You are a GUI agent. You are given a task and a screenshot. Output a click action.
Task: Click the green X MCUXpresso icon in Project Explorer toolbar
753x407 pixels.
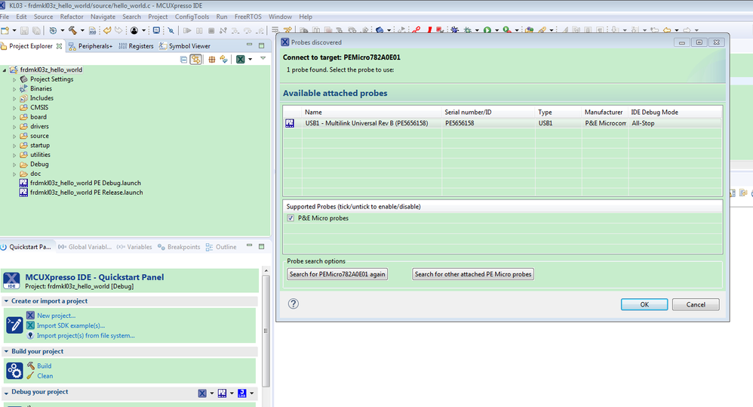241,59
